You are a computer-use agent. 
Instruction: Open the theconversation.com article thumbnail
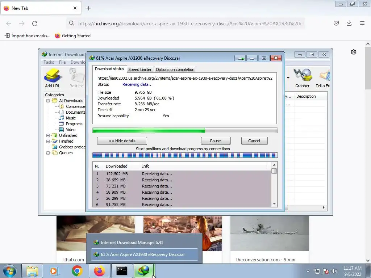coord(270,233)
